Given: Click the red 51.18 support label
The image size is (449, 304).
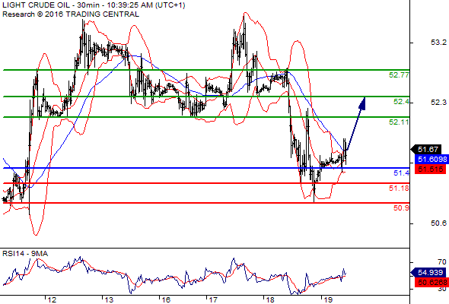Looking at the screenshot, I should 399,188.
